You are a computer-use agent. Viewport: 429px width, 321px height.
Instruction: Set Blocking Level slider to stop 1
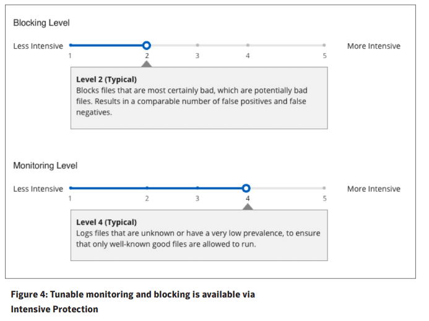pyautogui.click(x=71, y=45)
